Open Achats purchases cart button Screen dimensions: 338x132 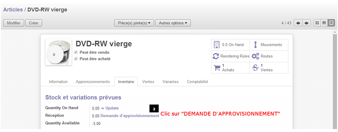[x=230, y=68]
